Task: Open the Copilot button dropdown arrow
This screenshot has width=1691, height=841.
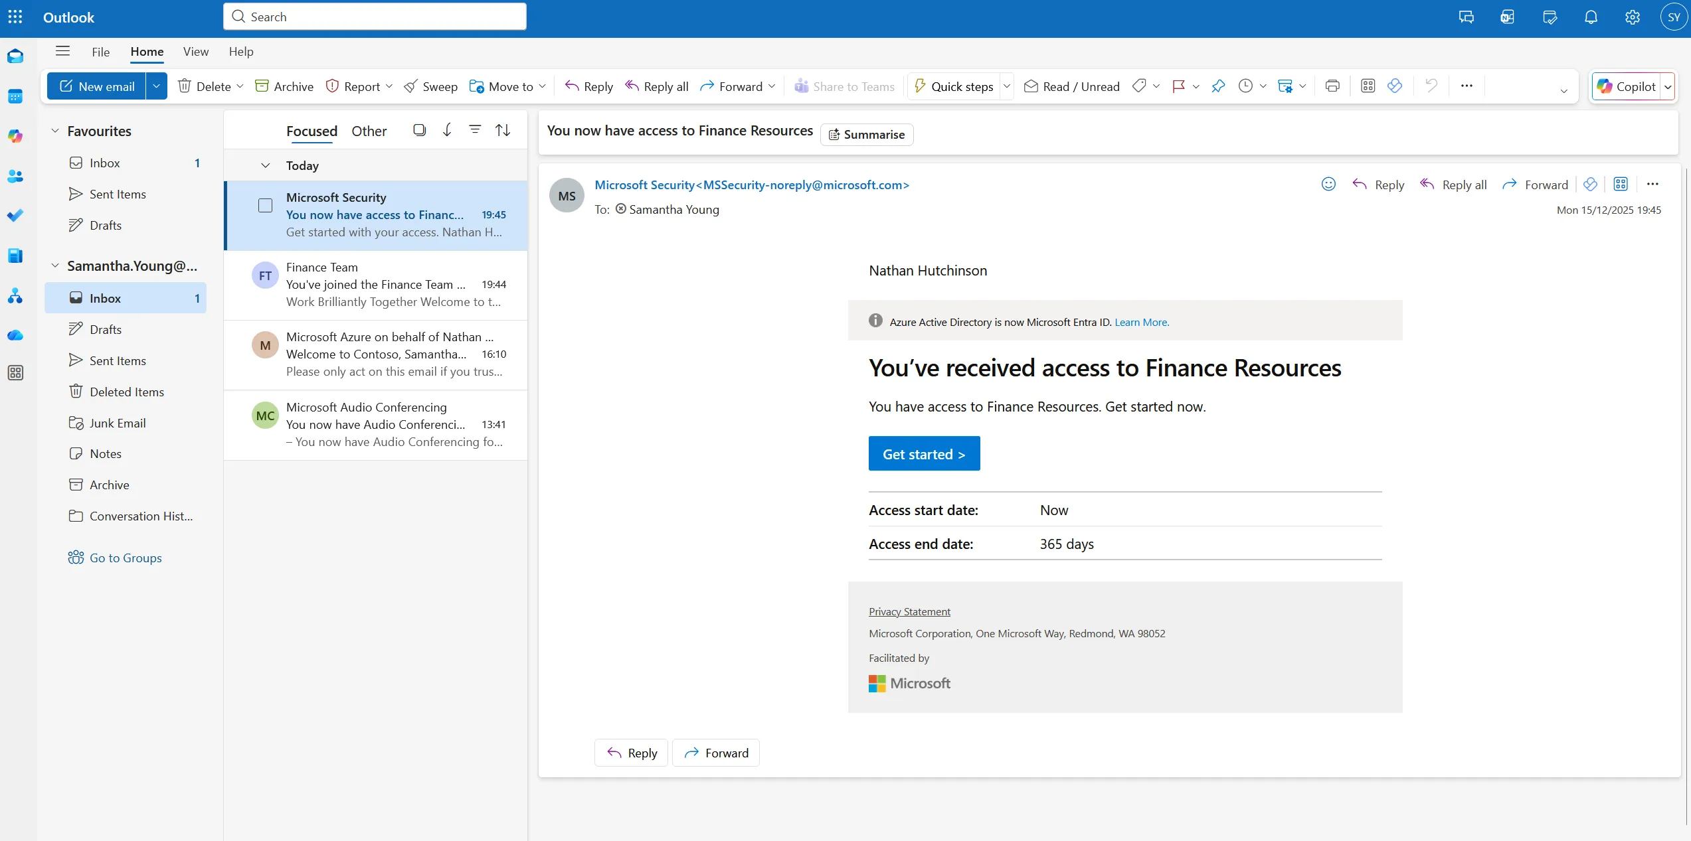Action: coord(1667,86)
